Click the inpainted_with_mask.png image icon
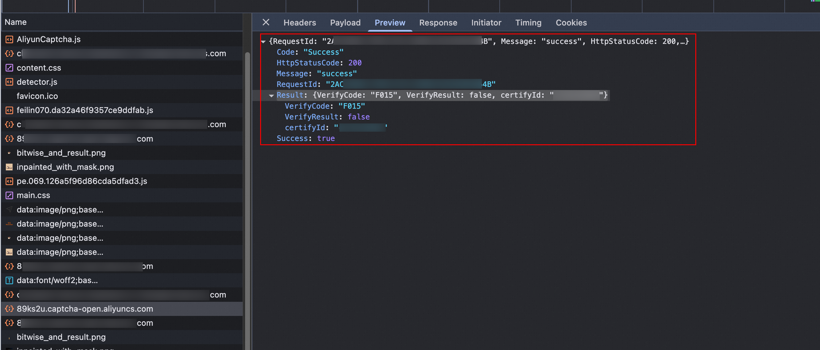The height and width of the screenshot is (350, 820). pos(9,167)
